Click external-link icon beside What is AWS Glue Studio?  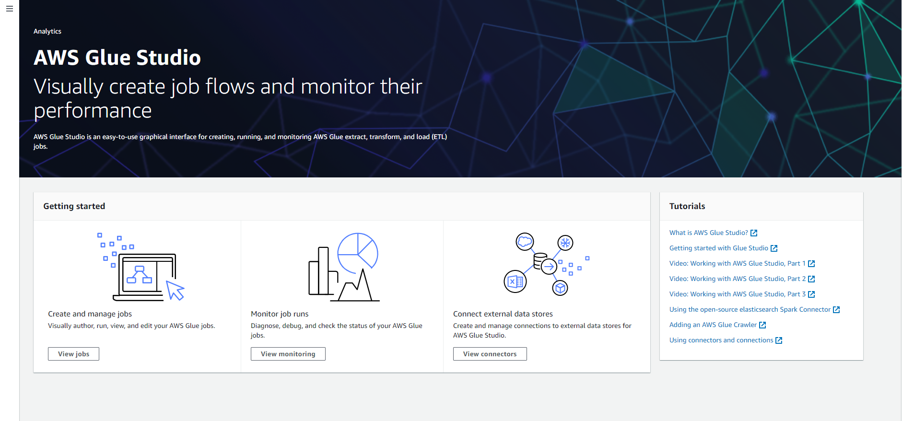754,233
